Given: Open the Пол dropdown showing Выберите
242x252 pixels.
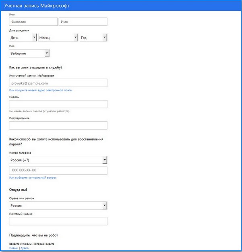Looking at the screenshot, I should point(29,53).
